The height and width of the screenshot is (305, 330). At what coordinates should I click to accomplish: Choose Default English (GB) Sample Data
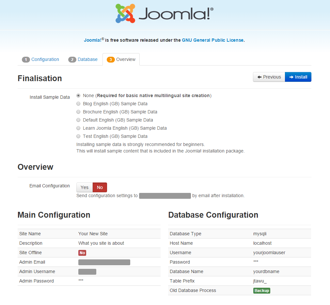(78, 120)
